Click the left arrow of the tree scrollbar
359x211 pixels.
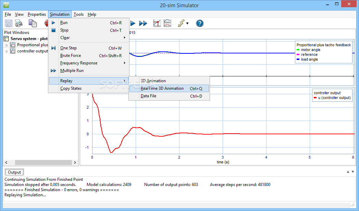tap(6, 162)
